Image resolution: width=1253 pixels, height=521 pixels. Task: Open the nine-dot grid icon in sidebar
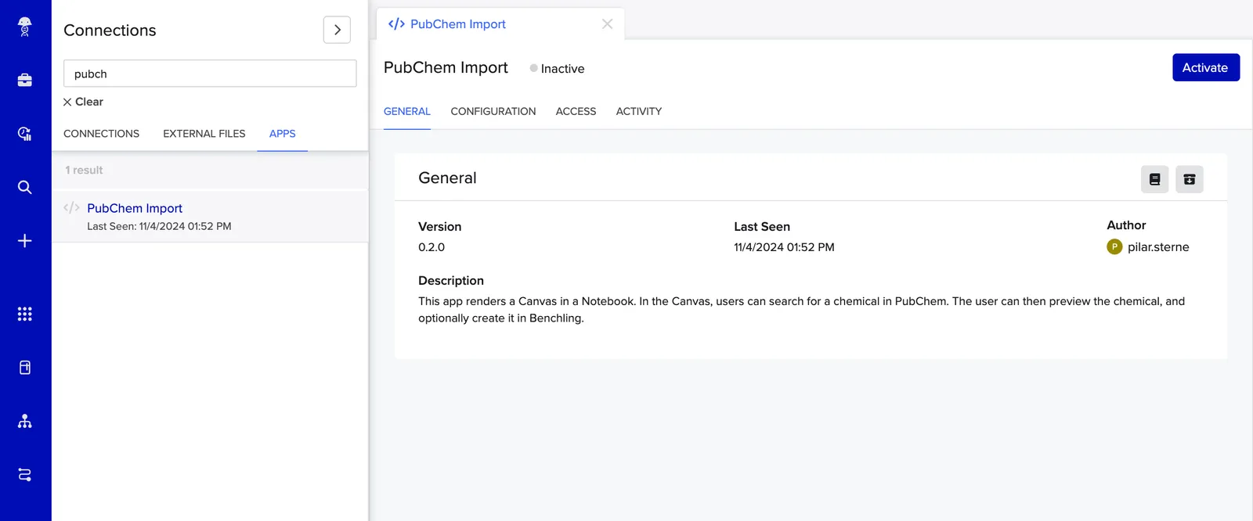coord(25,314)
